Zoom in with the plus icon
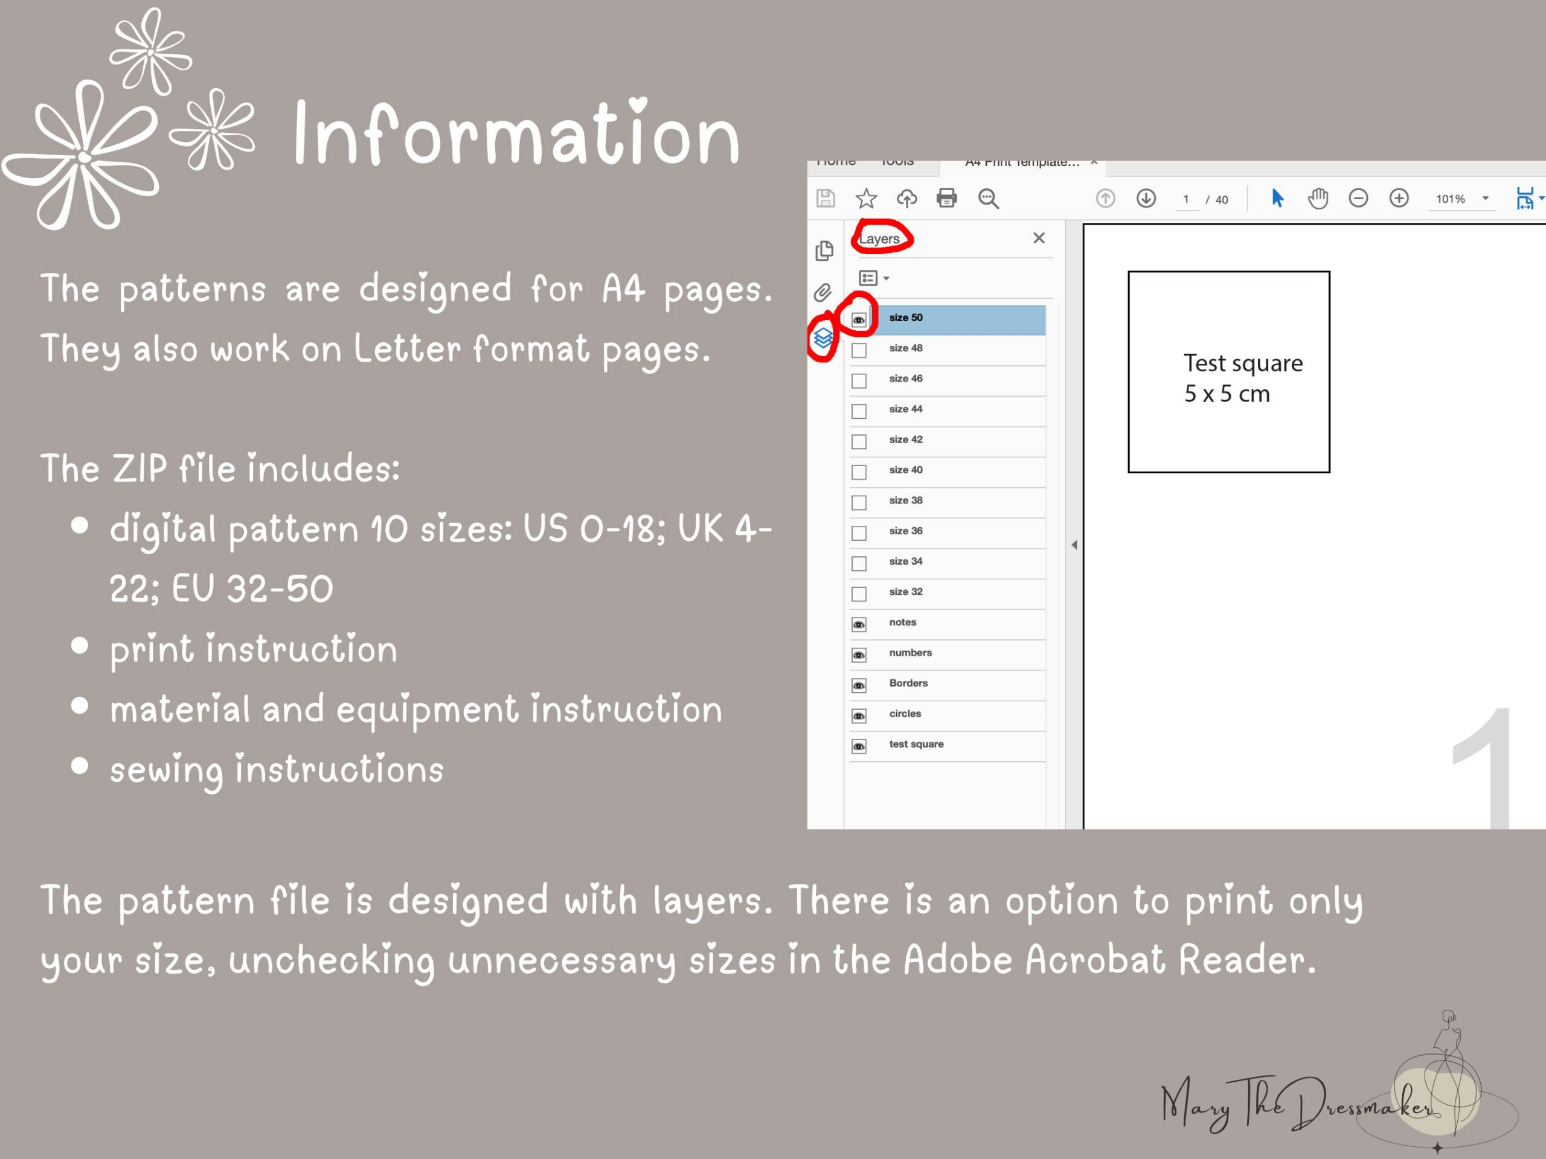The height and width of the screenshot is (1159, 1546). (x=1399, y=199)
